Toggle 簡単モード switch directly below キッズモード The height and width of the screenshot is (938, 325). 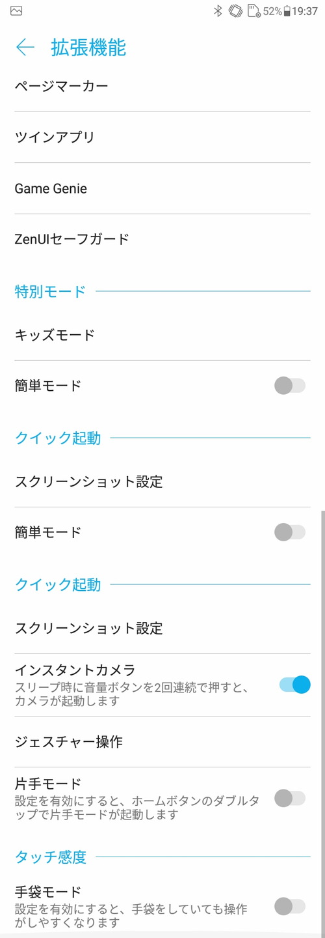290,386
